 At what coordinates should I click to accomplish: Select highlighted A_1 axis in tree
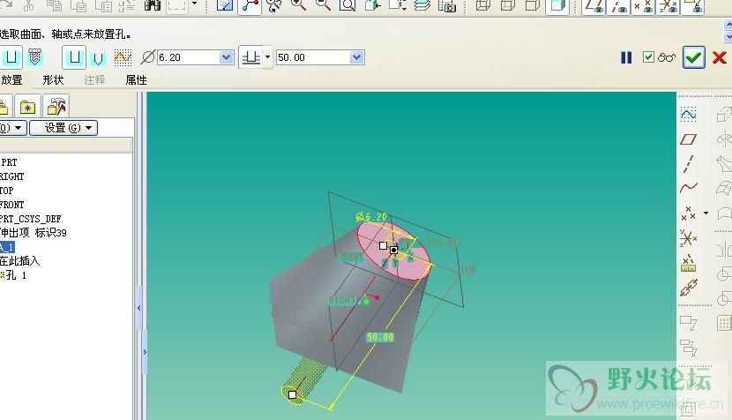click(7, 247)
